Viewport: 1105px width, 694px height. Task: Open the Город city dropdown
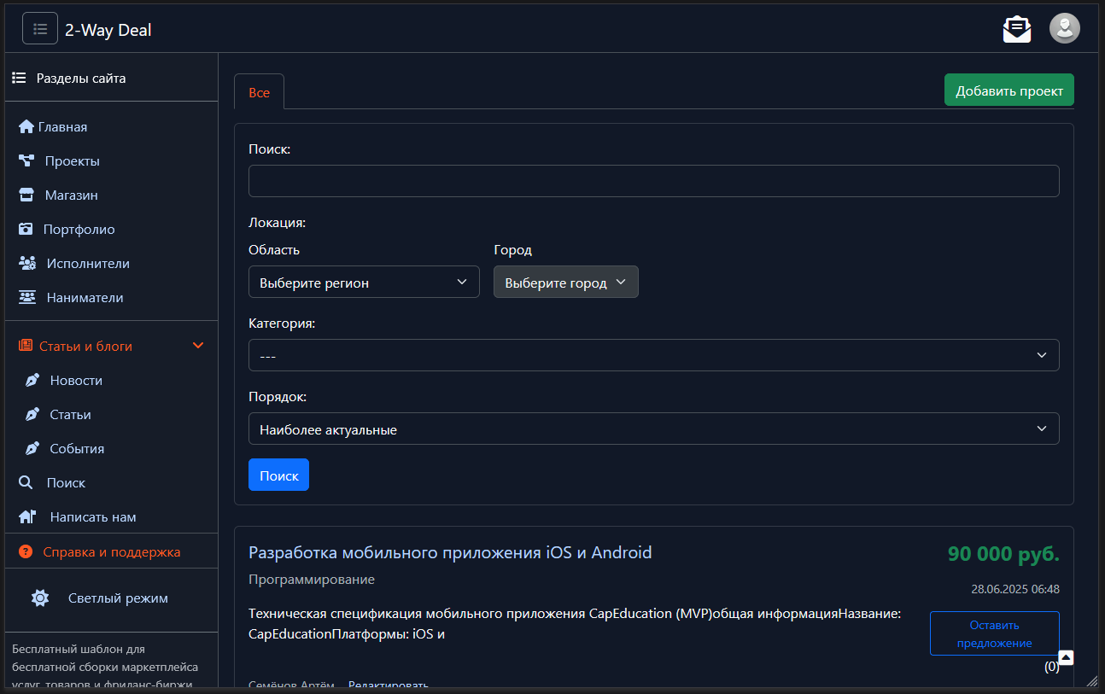coord(566,283)
